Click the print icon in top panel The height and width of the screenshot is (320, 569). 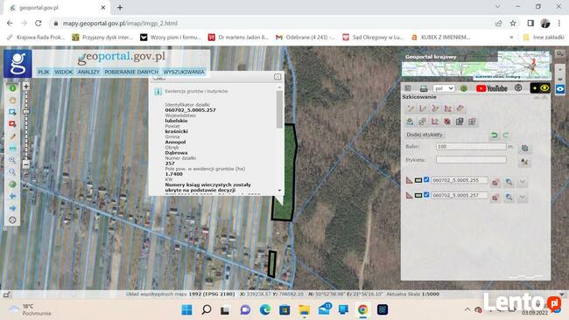(424, 88)
